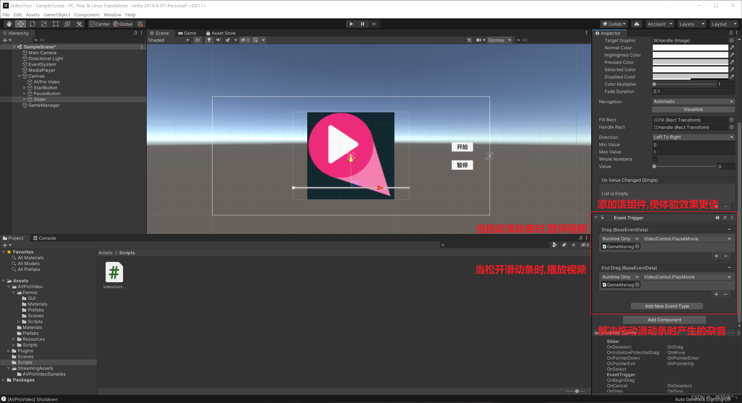Open Event Trigger preset settings icon
Viewport: 742px width, 403px height.
[725, 218]
